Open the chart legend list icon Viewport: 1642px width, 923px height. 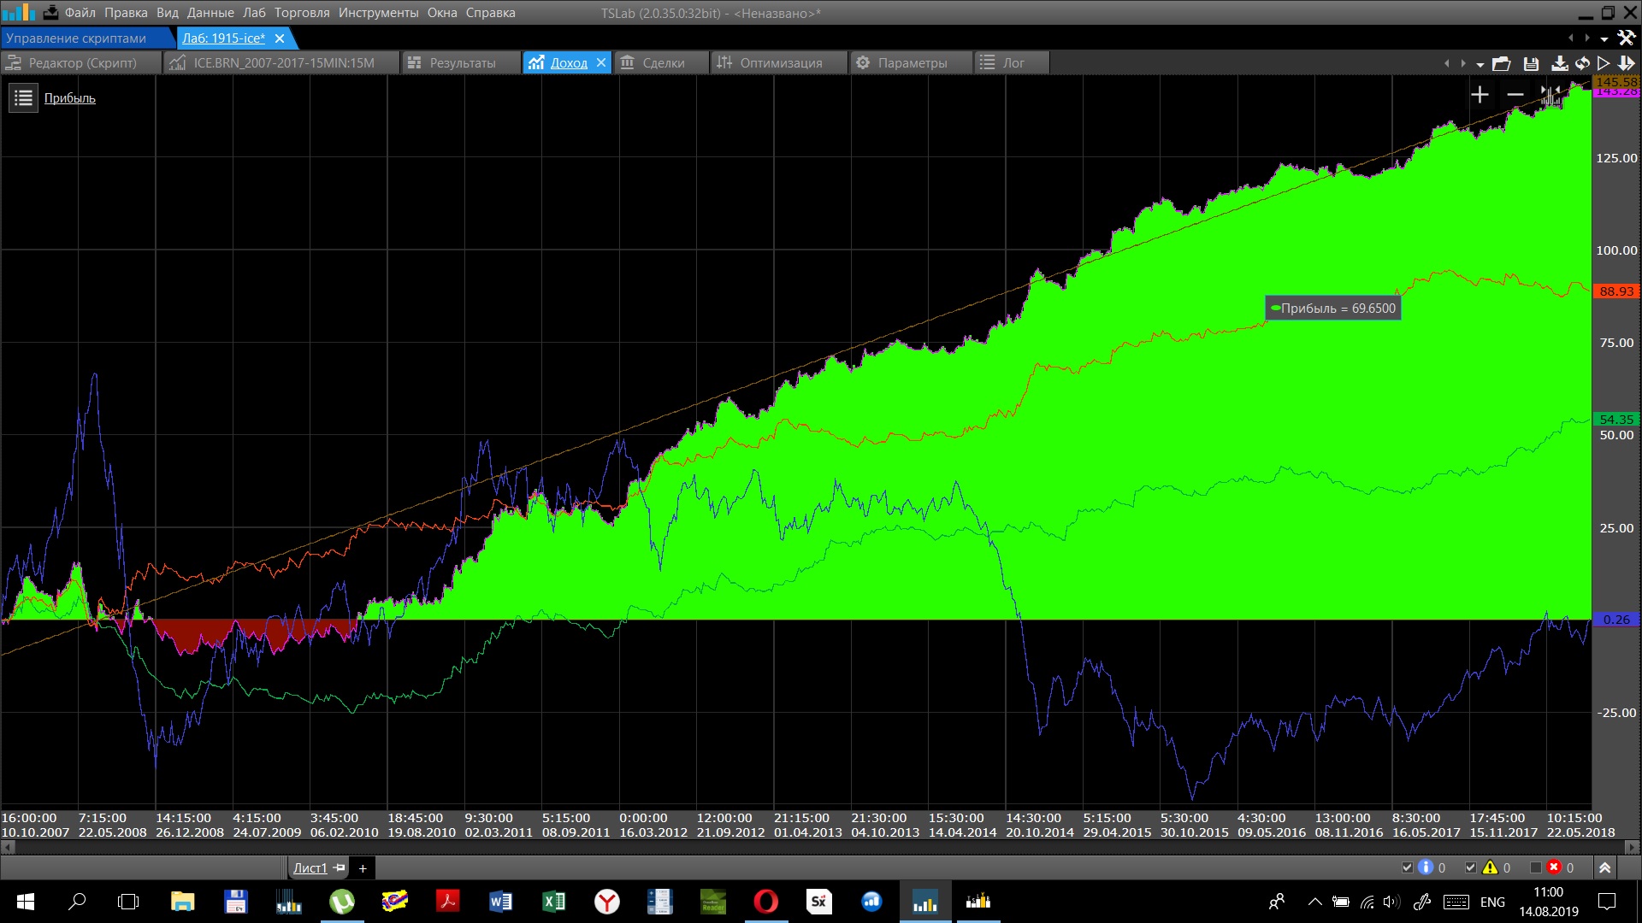23,98
